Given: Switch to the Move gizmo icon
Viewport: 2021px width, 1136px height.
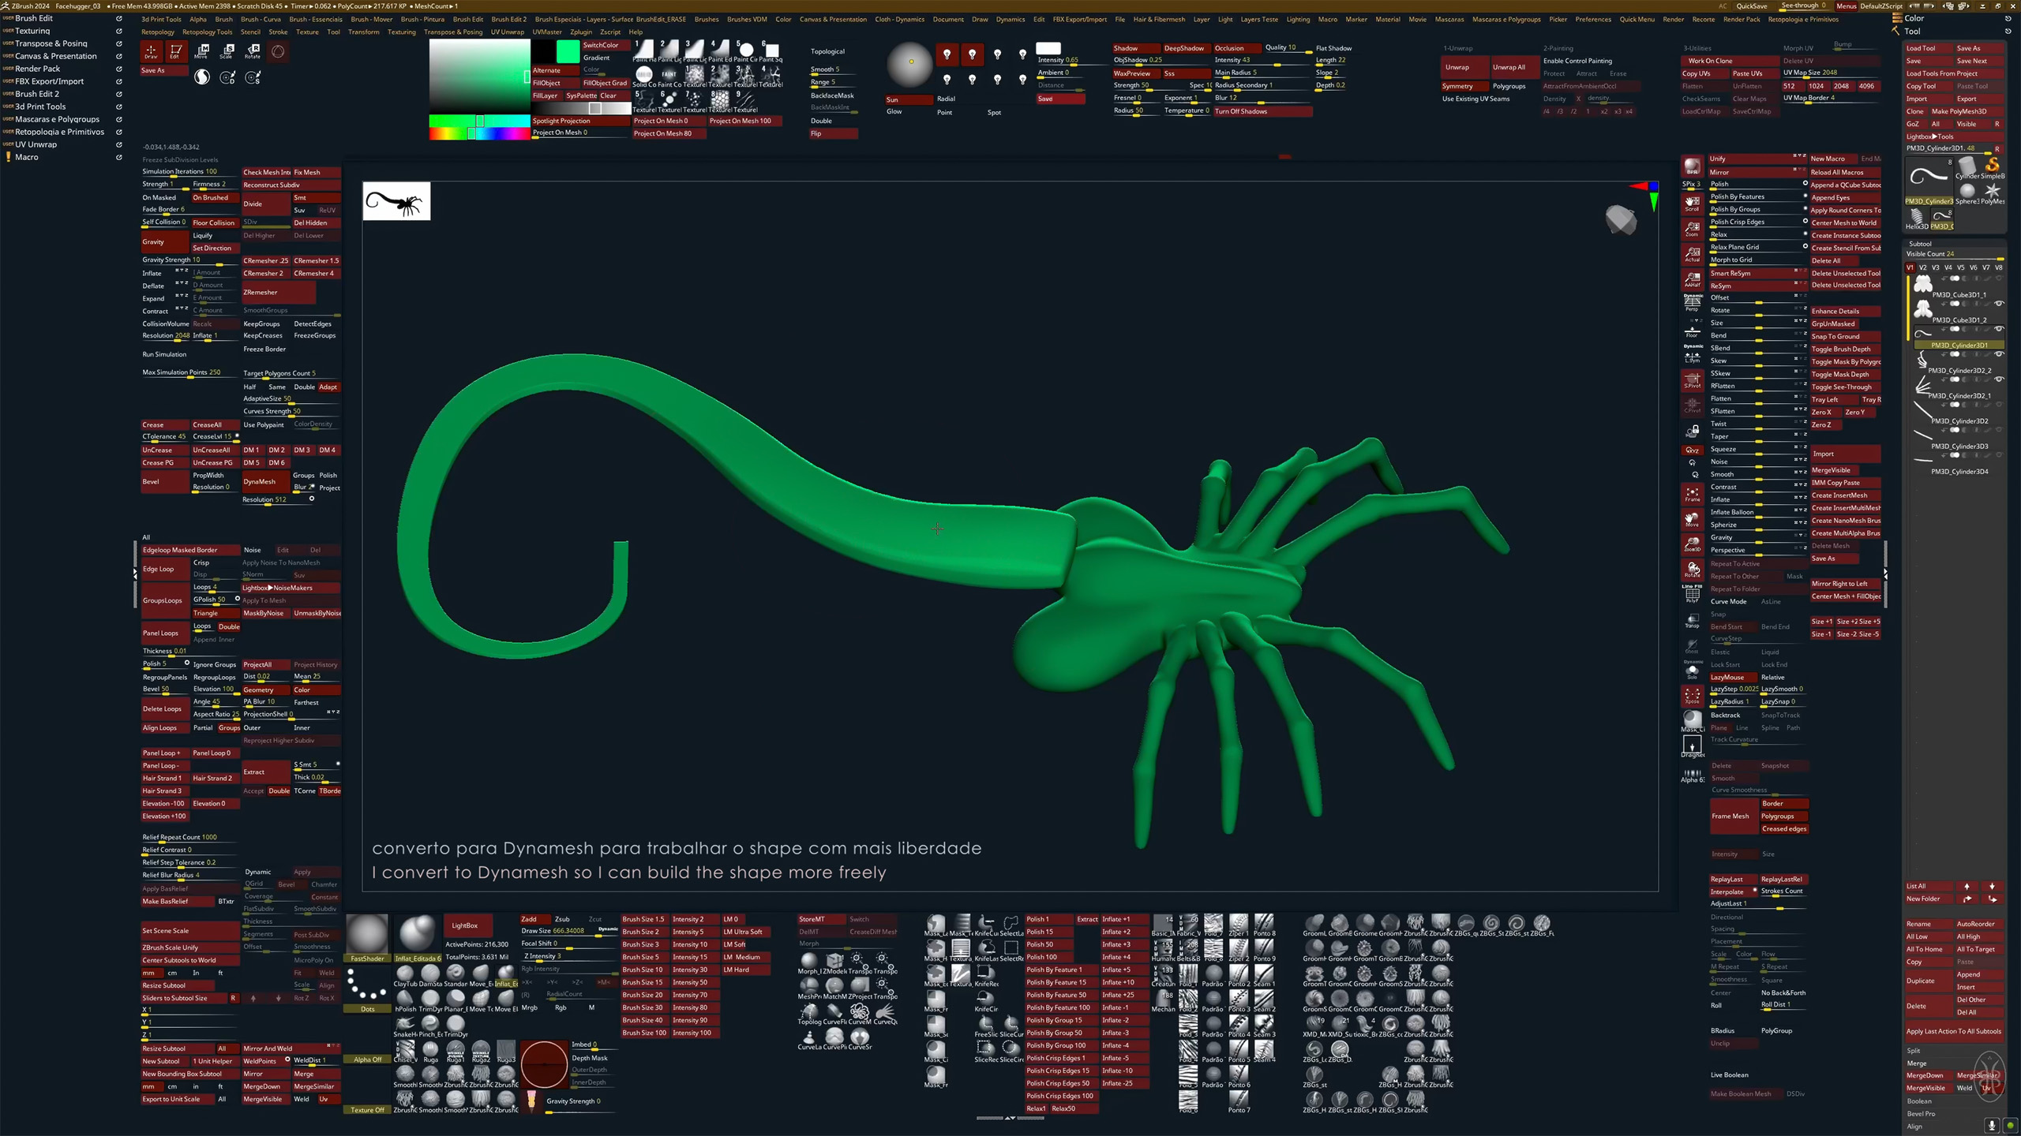Looking at the screenshot, I should click(201, 52).
